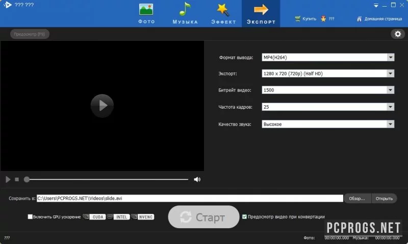Open settings gear icon
This screenshot has height=244, width=408.
pos(398,34)
